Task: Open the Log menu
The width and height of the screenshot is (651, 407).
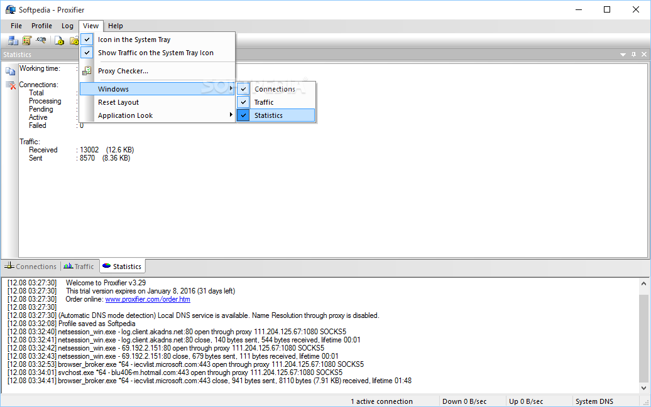Action: (x=67, y=26)
